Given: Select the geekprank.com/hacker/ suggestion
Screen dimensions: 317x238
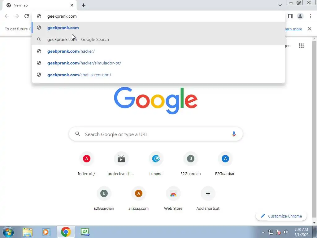Looking at the screenshot, I should (158, 51).
